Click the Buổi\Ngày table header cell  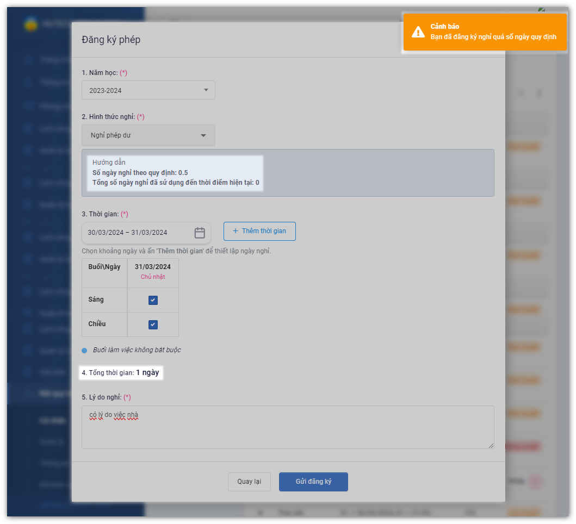click(x=104, y=267)
